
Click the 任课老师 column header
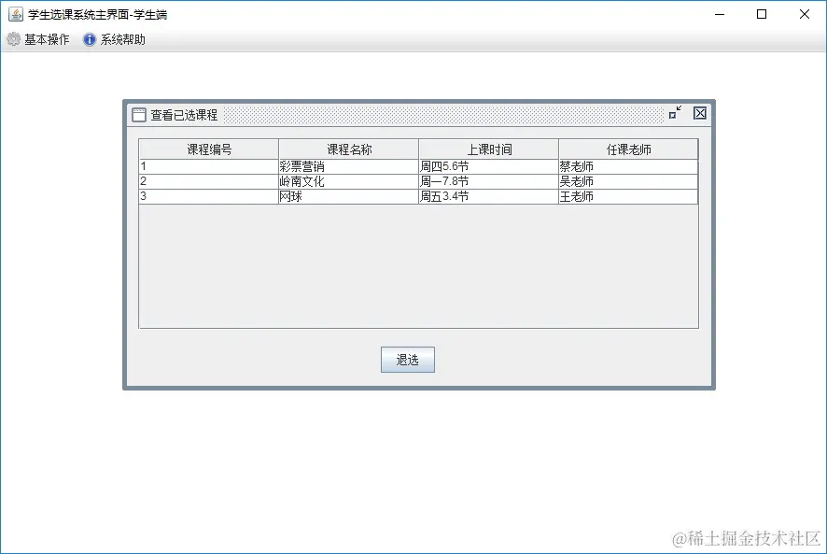click(627, 148)
